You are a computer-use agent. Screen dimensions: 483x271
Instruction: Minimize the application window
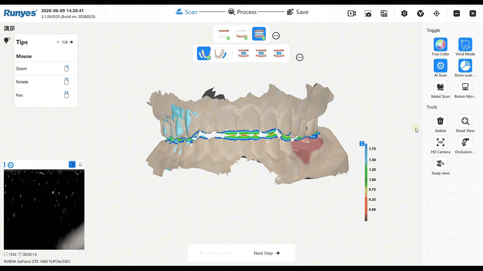point(457,14)
